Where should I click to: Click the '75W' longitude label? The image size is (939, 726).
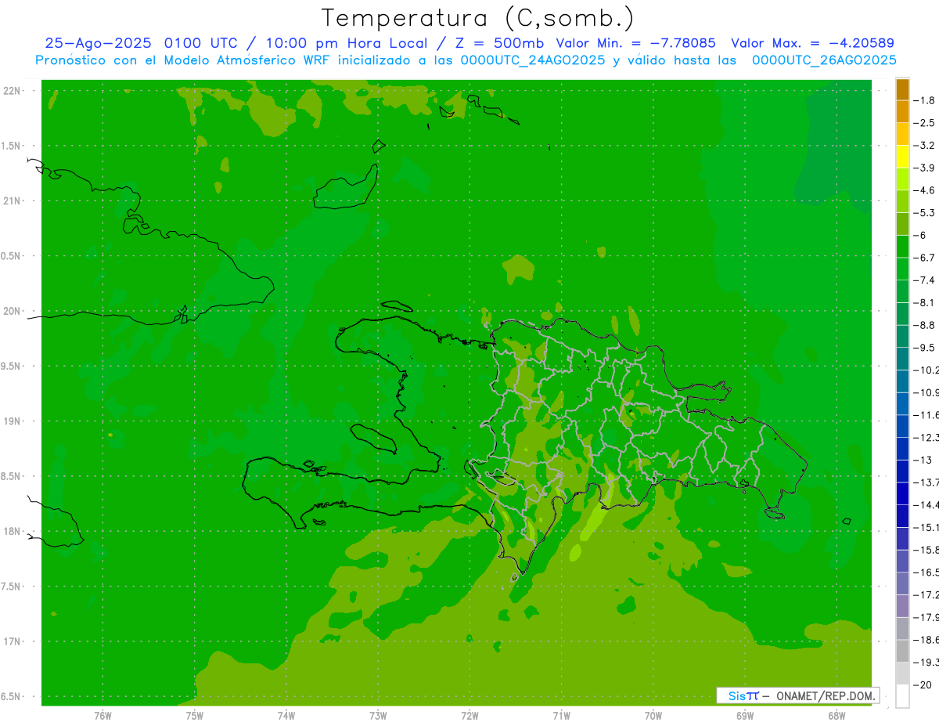click(195, 716)
